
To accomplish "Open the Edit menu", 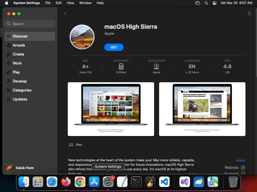I will tap(58, 3).
